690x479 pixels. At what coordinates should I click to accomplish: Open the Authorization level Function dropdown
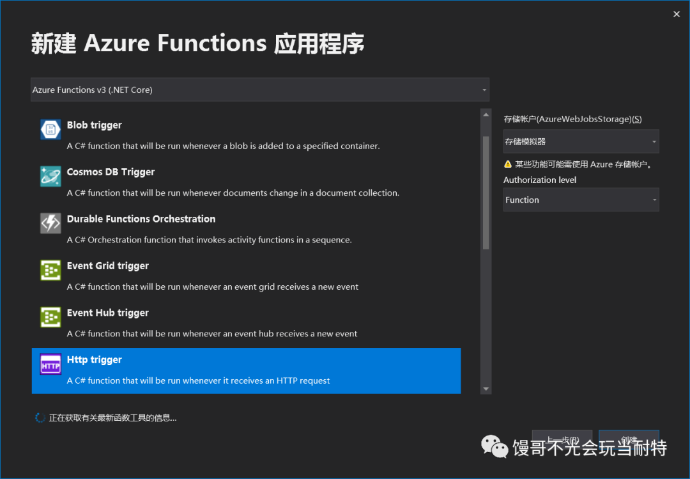point(581,200)
